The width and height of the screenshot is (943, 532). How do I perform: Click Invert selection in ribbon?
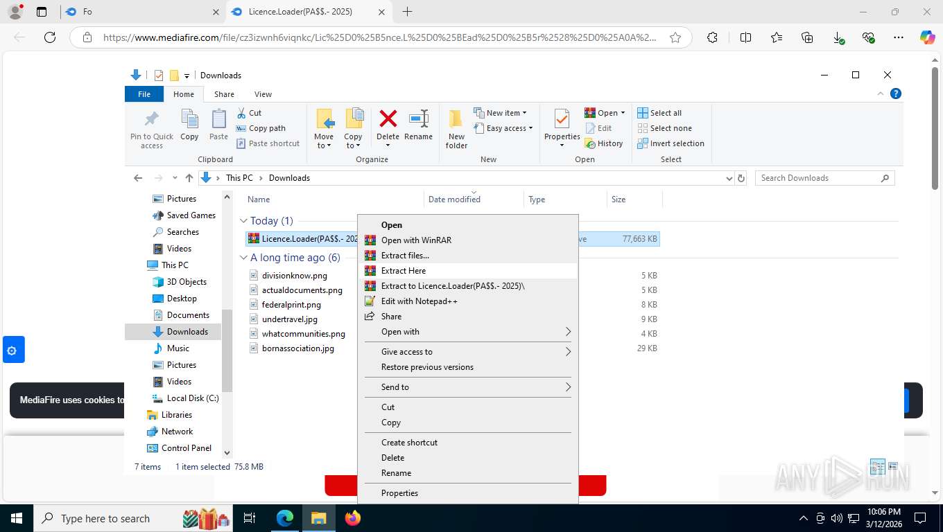pyautogui.click(x=671, y=143)
